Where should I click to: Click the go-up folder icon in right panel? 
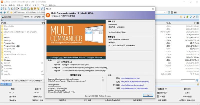click(x=187, y=17)
